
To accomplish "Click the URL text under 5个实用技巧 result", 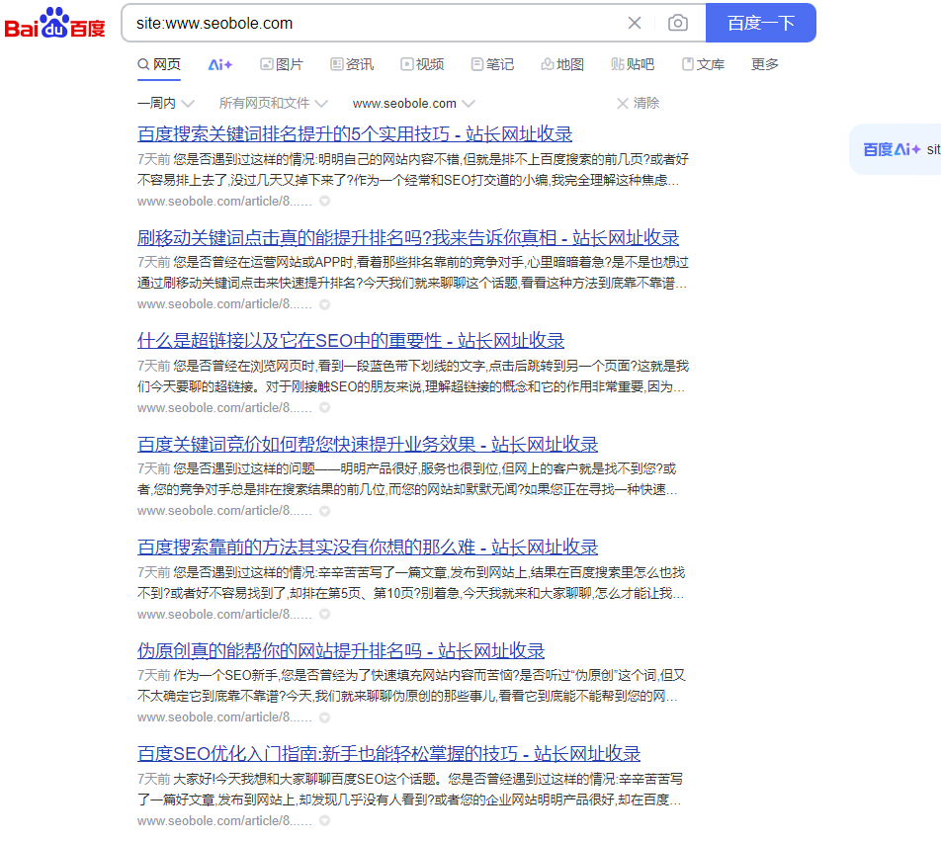I will pyautogui.click(x=224, y=201).
